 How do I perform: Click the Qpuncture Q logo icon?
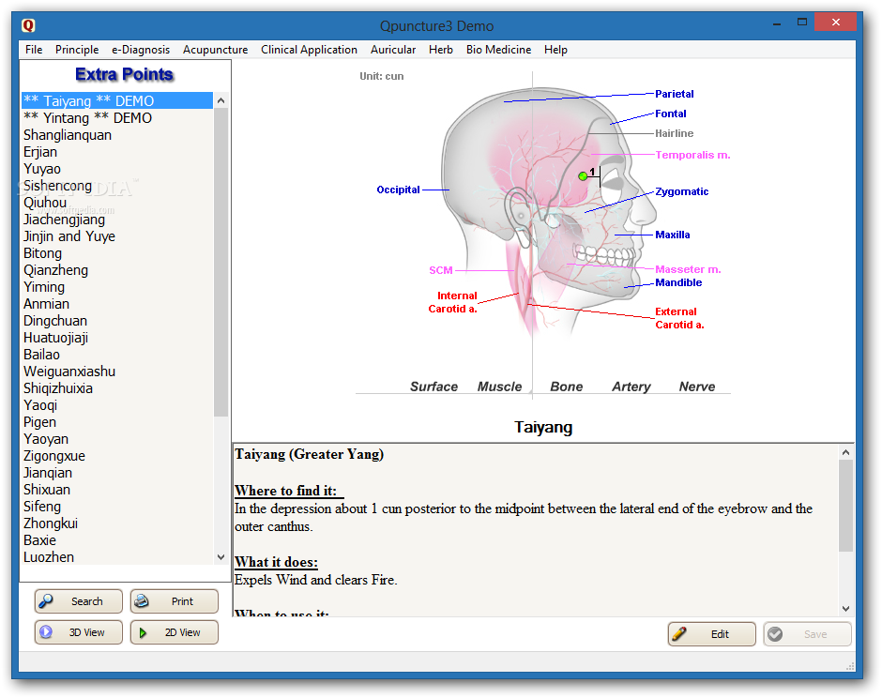click(x=28, y=25)
